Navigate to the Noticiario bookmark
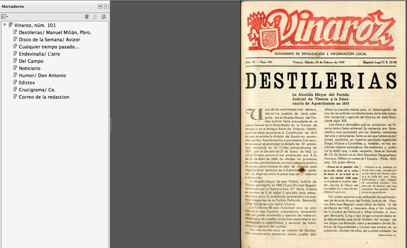Image resolution: width=407 pixels, height=248 pixels. (29, 68)
